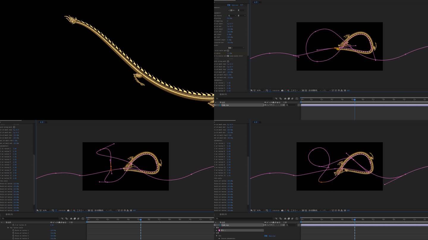Toggle with verts mask checkbox in top-right panel
Viewport: 428px width, 240px height.
point(228,51)
